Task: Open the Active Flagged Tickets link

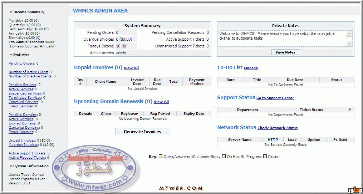Action: [x=27, y=158]
